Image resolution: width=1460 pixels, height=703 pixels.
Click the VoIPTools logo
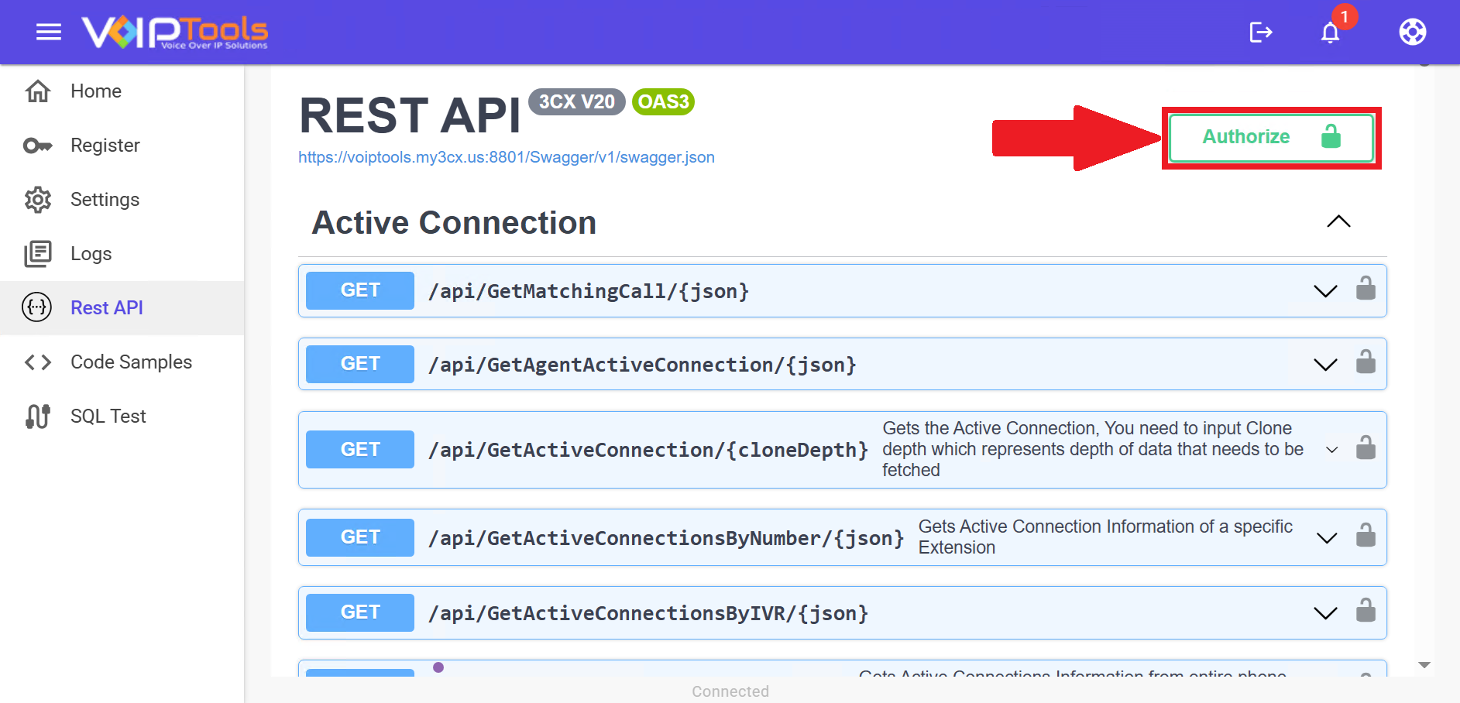175,32
